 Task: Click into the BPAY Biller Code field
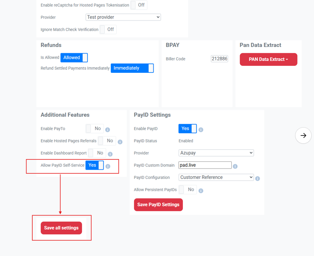click(219, 59)
